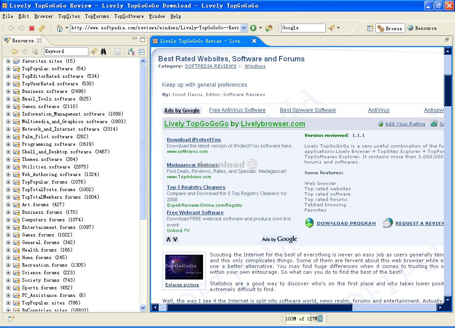Minimize the Resource panel

tap(134, 39)
